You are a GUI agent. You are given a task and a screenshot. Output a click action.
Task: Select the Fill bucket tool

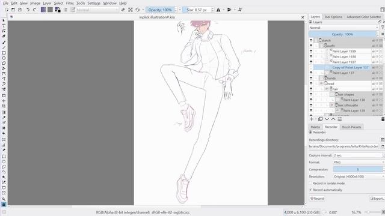(4, 133)
